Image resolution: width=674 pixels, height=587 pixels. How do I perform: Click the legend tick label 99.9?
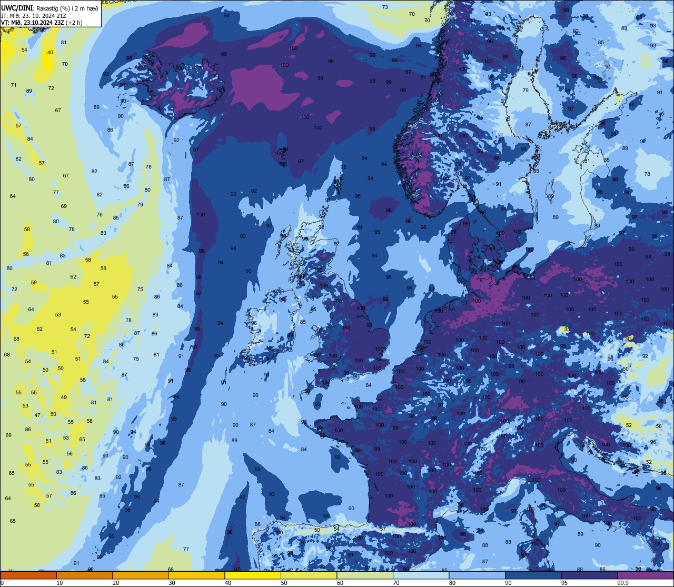[x=623, y=583]
